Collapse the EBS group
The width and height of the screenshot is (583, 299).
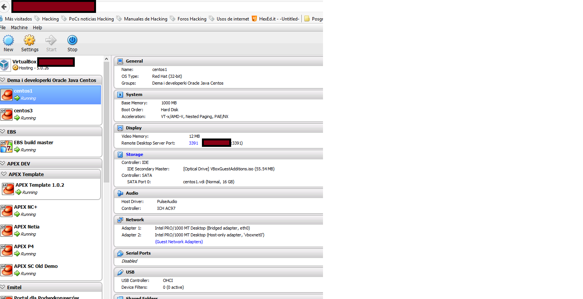click(3, 132)
